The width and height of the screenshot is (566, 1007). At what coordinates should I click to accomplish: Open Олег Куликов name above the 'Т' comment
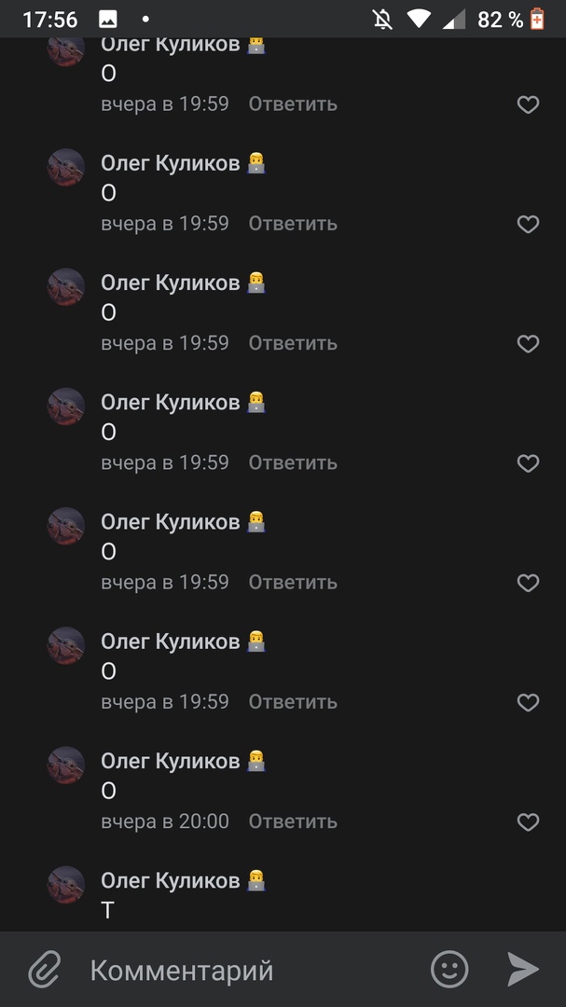click(x=171, y=880)
